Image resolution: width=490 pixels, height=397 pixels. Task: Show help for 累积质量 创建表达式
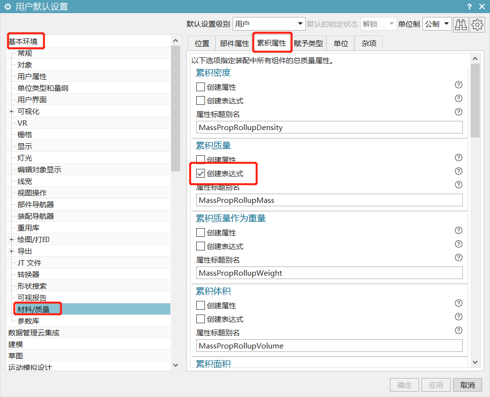(458, 171)
